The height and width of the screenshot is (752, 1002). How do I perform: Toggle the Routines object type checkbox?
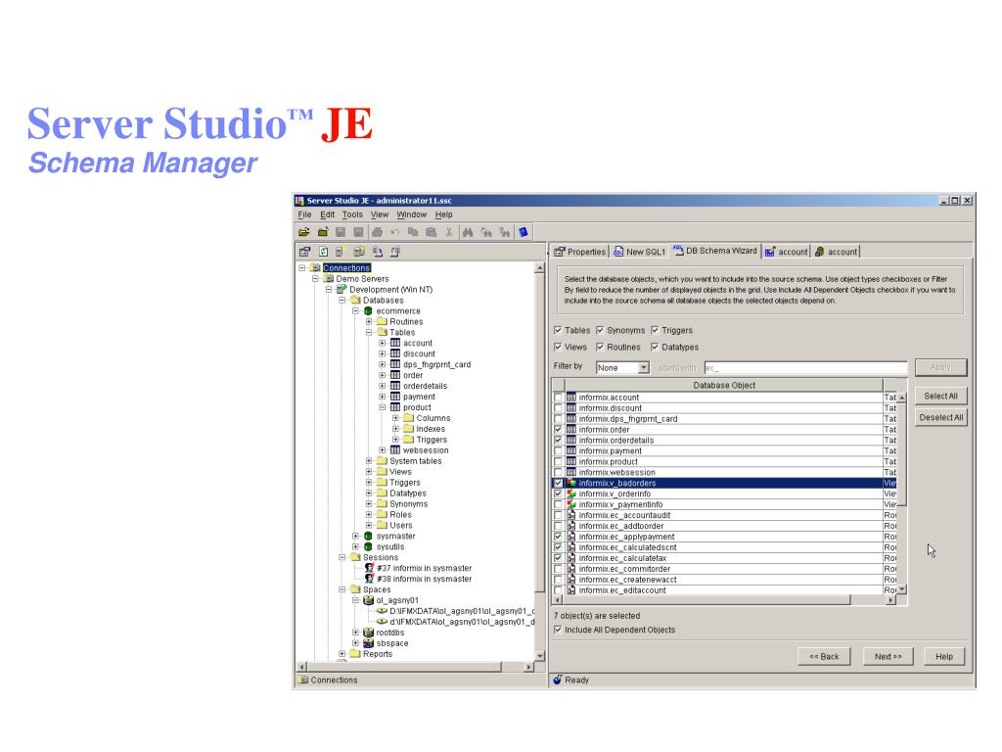point(600,347)
